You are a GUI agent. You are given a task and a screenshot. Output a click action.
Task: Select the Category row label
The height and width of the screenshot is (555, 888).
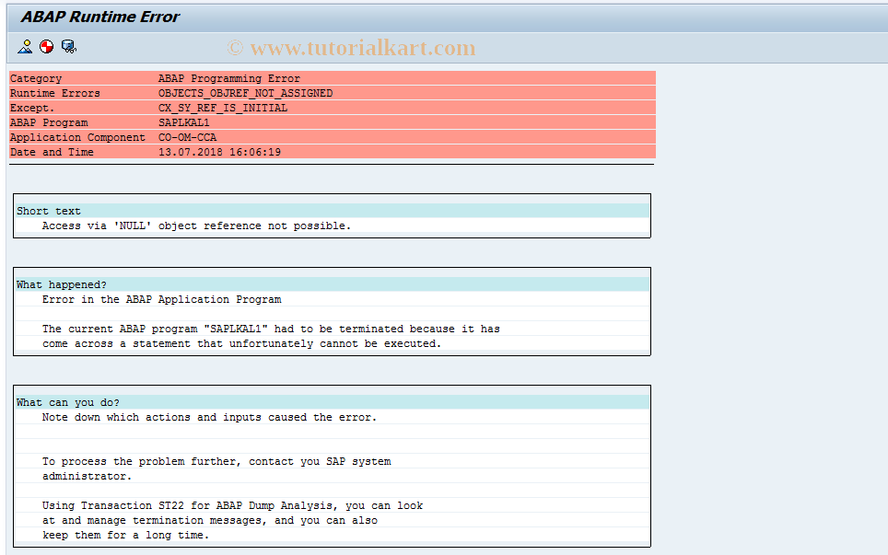[x=36, y=78]
